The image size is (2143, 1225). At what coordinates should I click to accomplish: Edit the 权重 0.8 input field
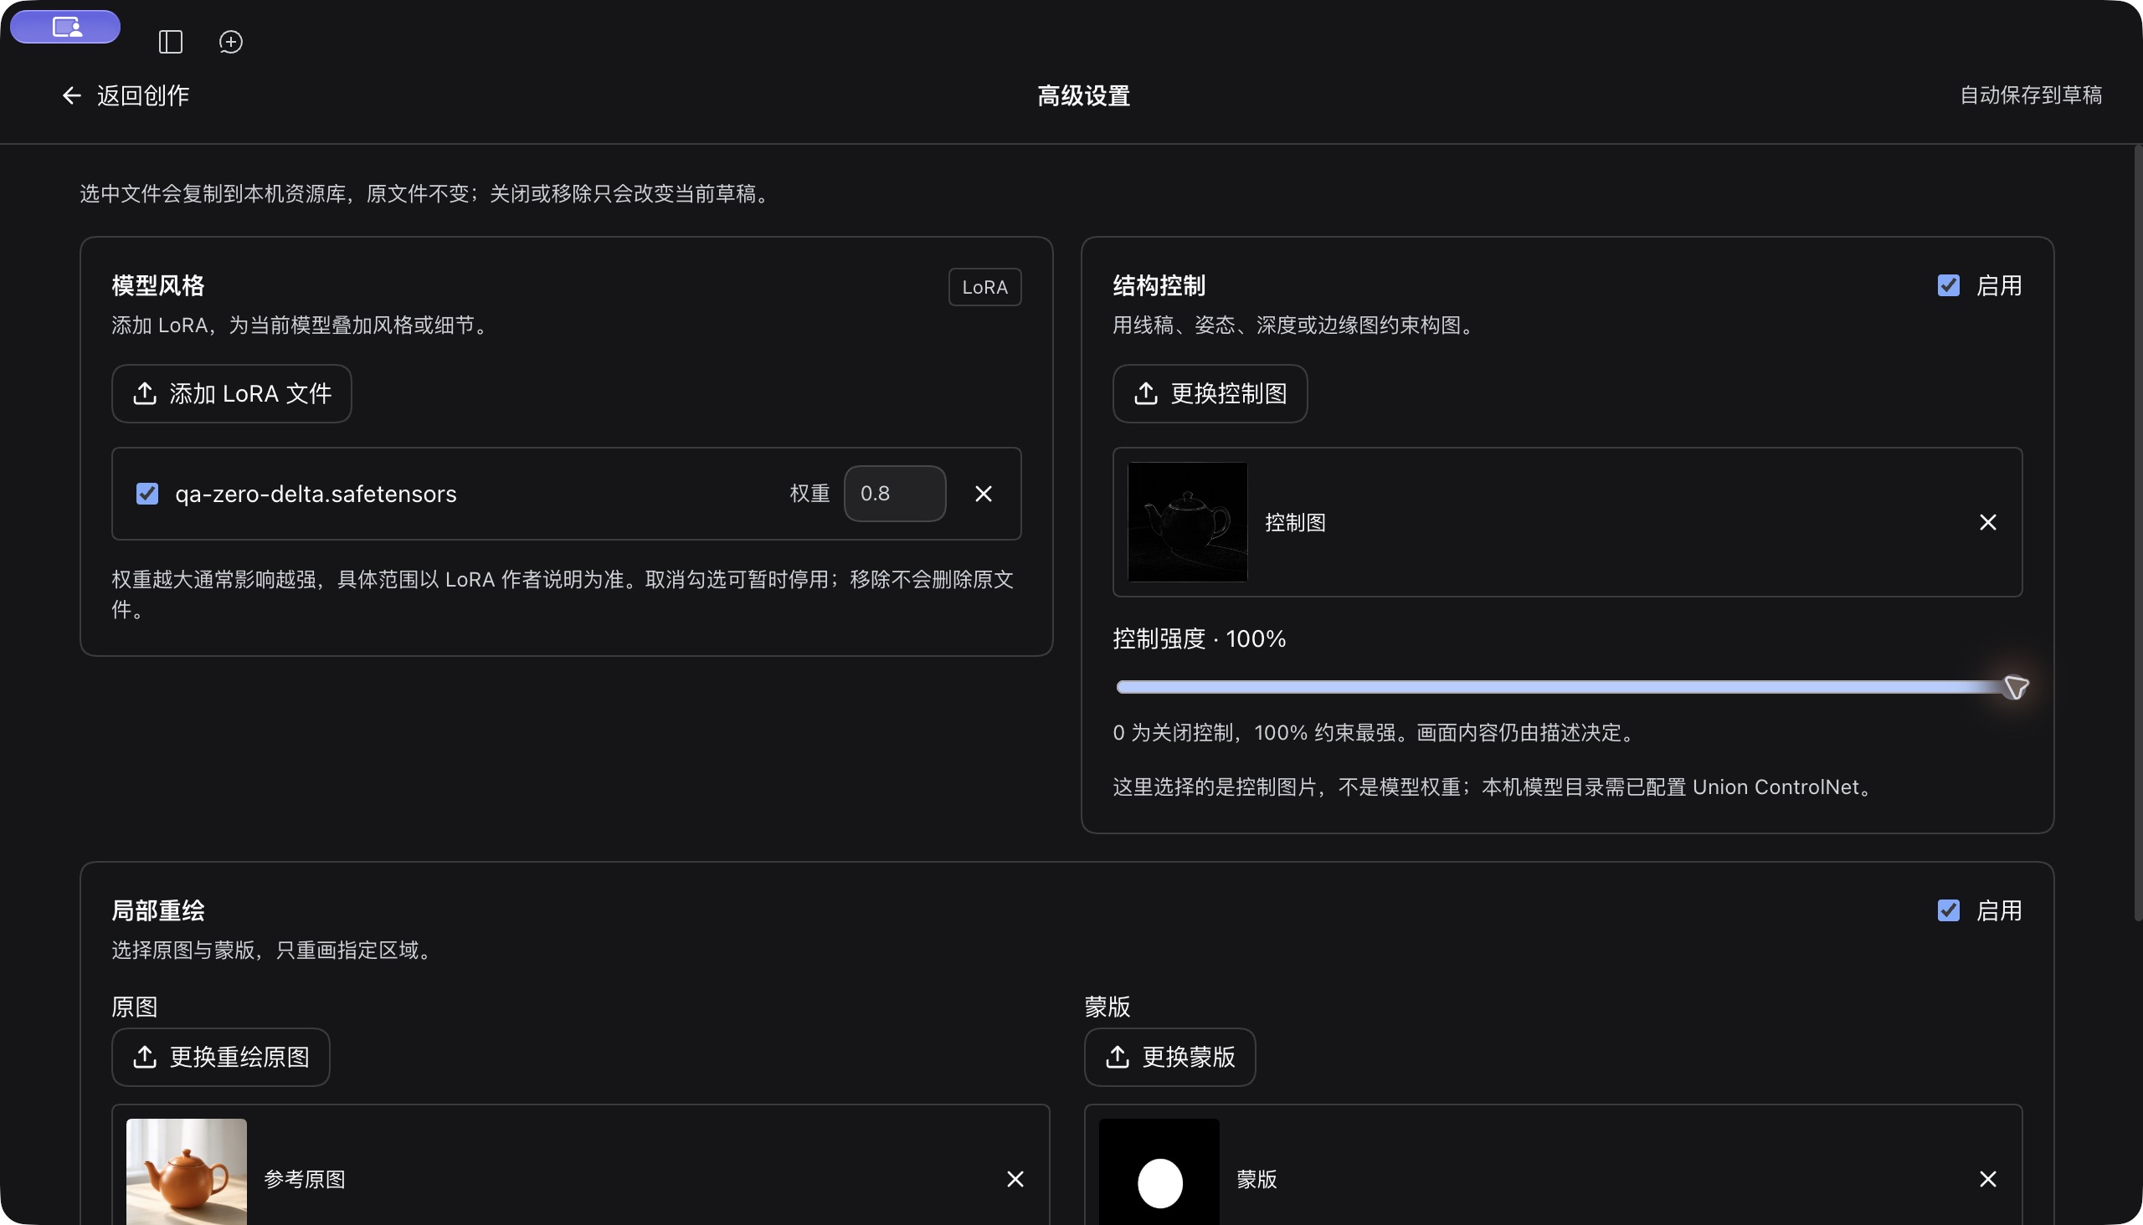point(895,494)
